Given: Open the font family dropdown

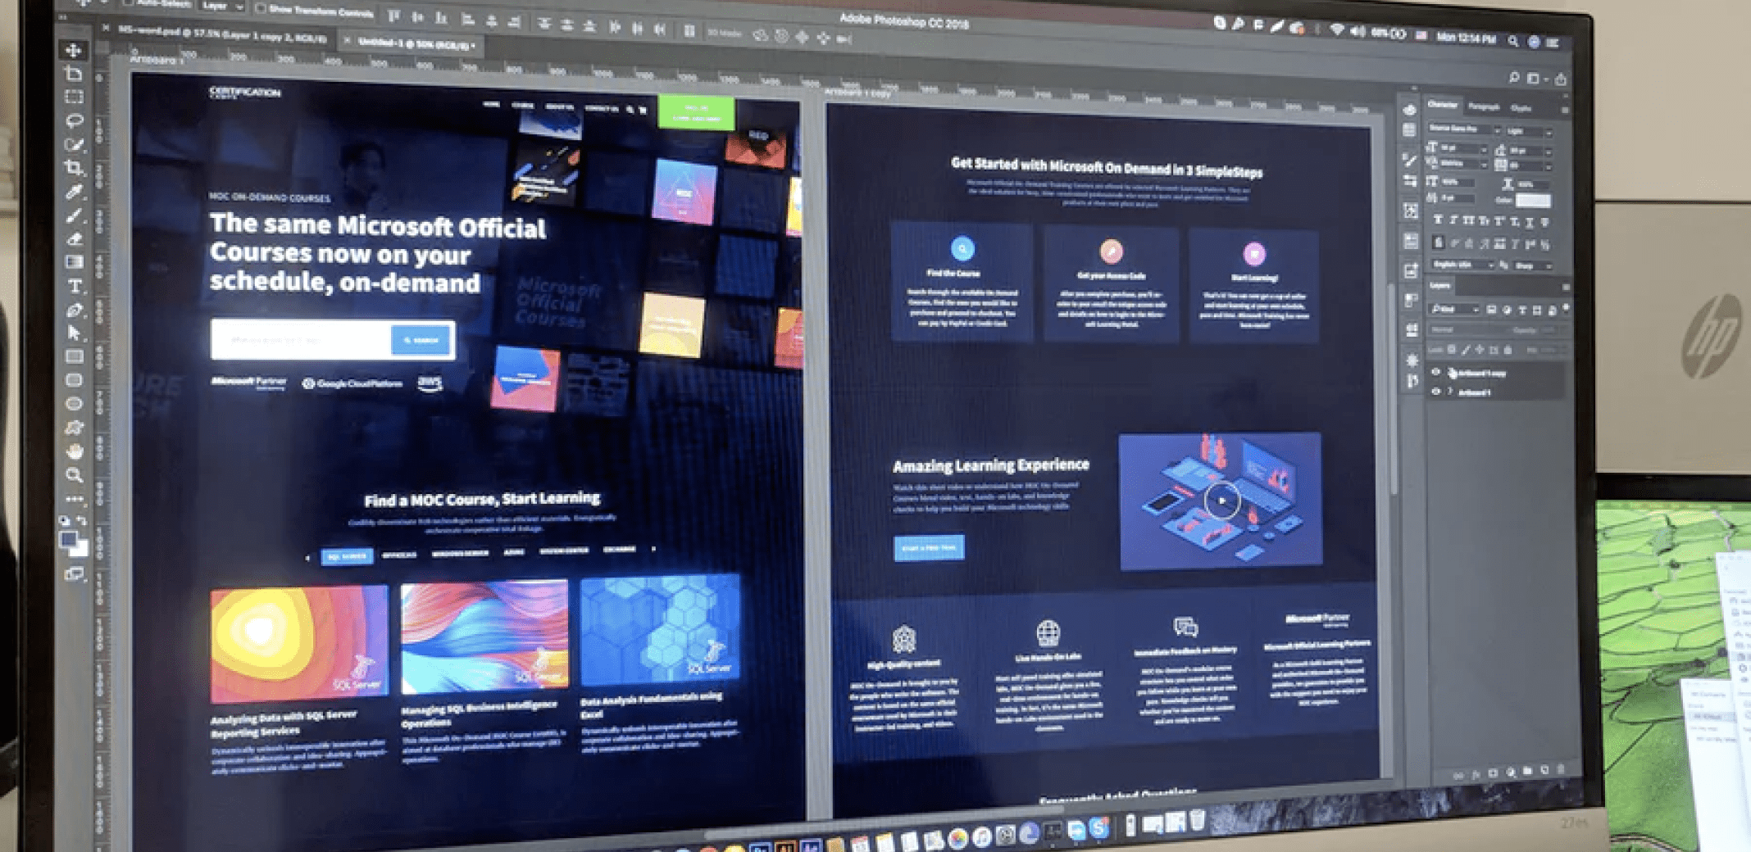Looking at the screenshot, I should click(x=1464, y=129).
